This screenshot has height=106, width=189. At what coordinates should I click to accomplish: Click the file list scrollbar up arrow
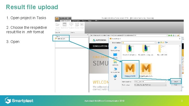[x=180, y=46]
